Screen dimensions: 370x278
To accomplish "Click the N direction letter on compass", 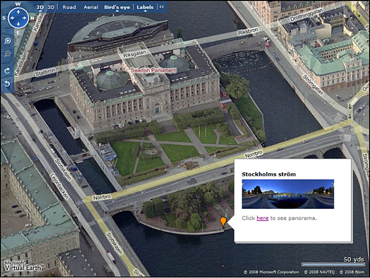I will pos(32,18).
